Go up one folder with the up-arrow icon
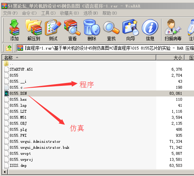This screenshot has height=176, width=194. click(9, 48)
